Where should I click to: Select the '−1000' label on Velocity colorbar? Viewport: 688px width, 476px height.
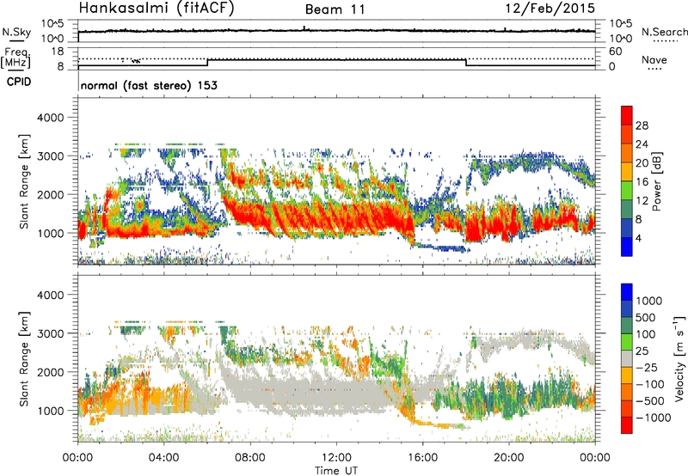(x=653, y=418)
